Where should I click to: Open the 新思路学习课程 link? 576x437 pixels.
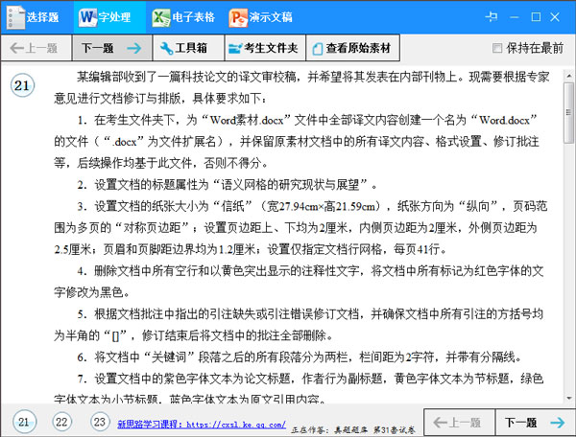point(202,425)
